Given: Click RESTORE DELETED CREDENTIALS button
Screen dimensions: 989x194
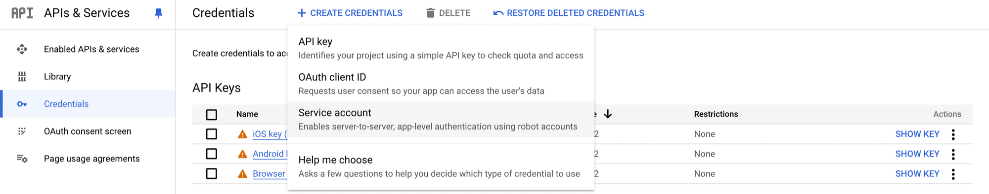Looking at the screenshot, I should [x=569, y=13].
